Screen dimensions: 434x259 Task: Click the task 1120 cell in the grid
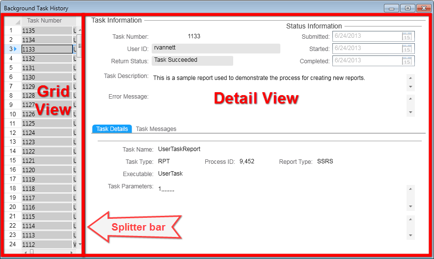47,170
